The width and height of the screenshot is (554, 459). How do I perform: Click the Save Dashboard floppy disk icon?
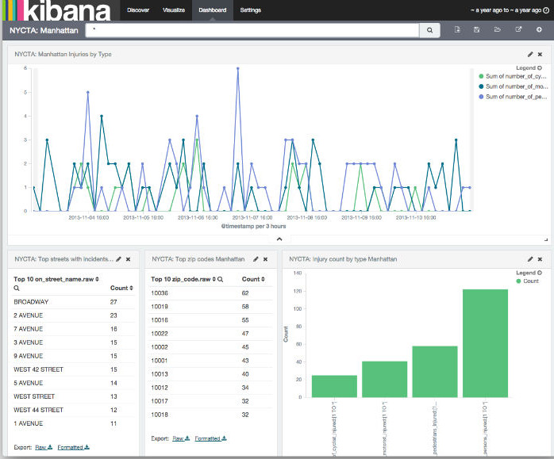tap(476, 30)
